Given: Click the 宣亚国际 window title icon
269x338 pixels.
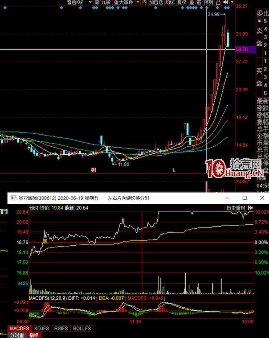Looking at the screenshot, I should click(x=13, y=198).
